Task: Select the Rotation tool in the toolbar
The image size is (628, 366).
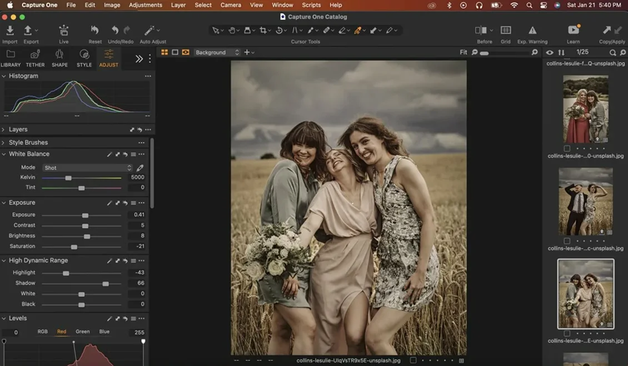Action: [280, 30]
